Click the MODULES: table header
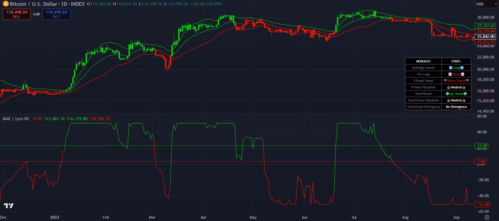This screenshot has height=221, width=499. (x=423, y=61)
